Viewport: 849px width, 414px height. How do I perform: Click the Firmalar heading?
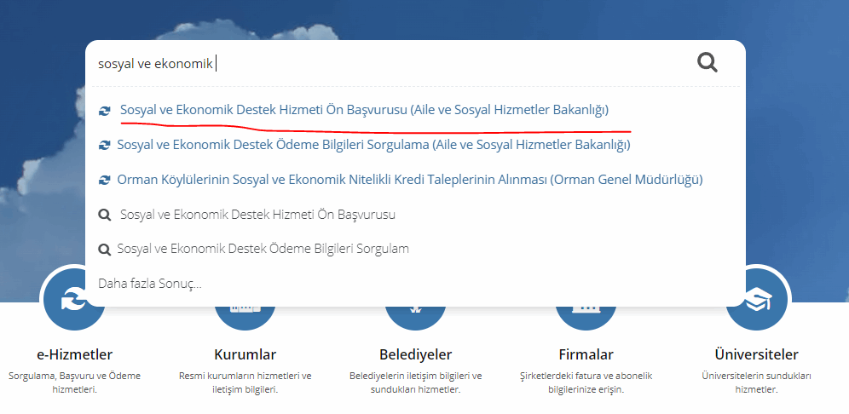point(586,355)
